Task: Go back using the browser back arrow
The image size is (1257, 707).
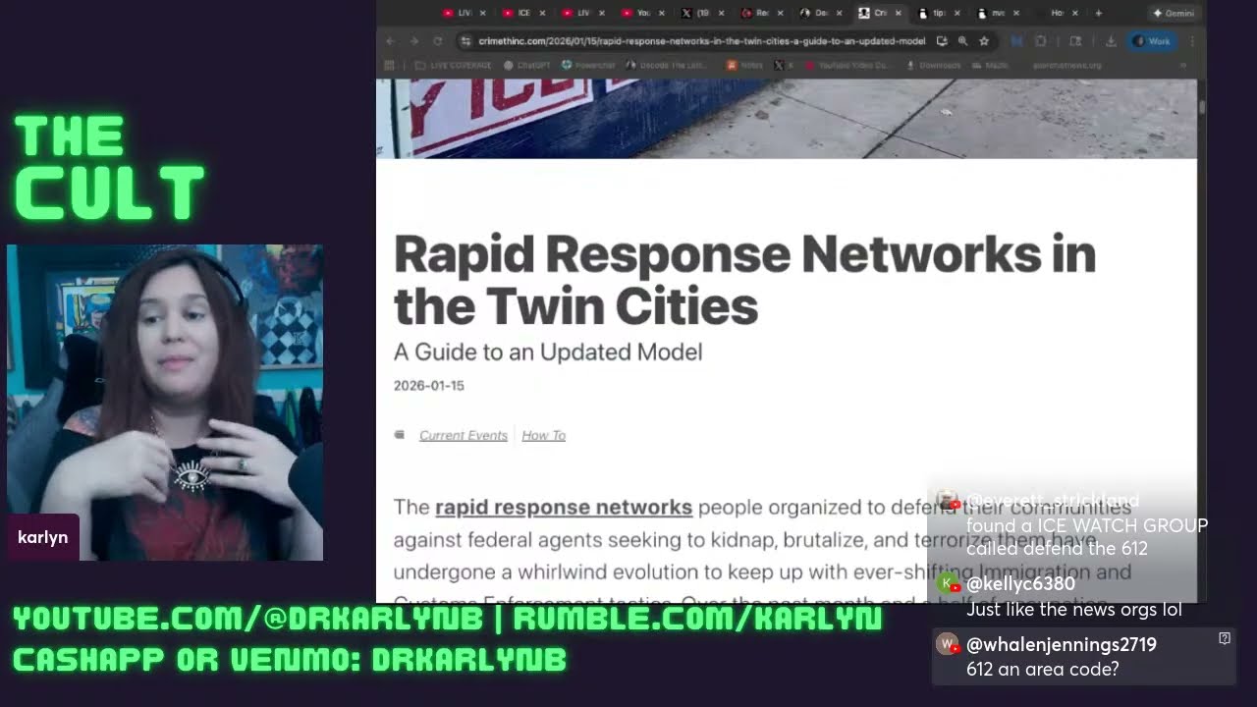Action: click(390, 41)
